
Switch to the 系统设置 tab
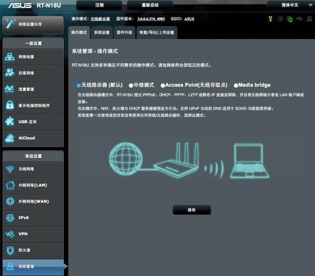[102, 32]
